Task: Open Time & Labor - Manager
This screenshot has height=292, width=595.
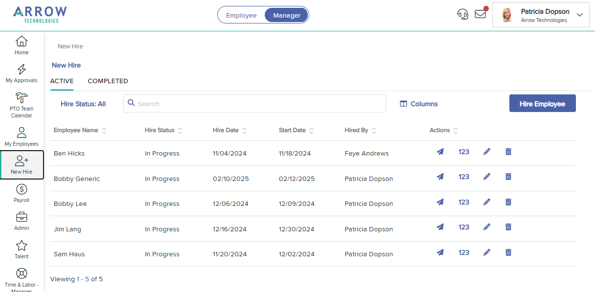Action: (x=22, y=278)
